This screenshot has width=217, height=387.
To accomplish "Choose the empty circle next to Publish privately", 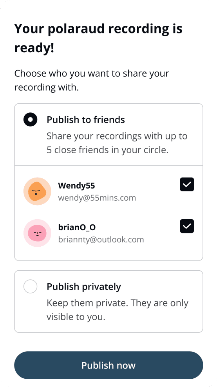I will click(30, 286).
